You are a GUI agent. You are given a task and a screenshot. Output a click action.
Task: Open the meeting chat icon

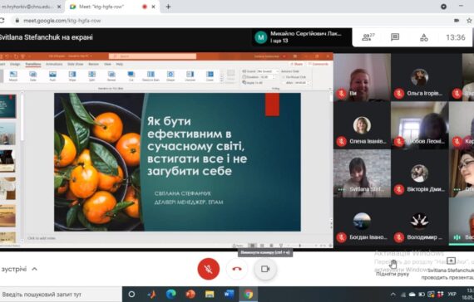(395, 37)
